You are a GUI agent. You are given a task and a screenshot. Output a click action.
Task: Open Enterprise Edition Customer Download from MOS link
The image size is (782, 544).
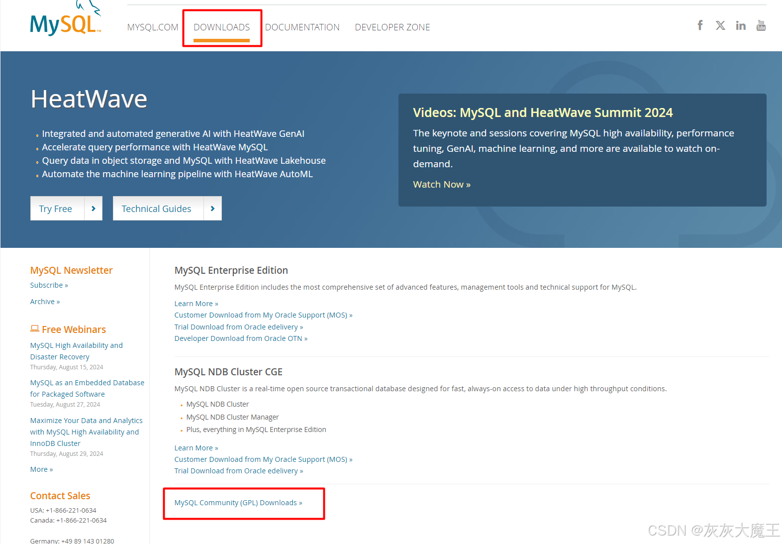click(x=263, y=315)
